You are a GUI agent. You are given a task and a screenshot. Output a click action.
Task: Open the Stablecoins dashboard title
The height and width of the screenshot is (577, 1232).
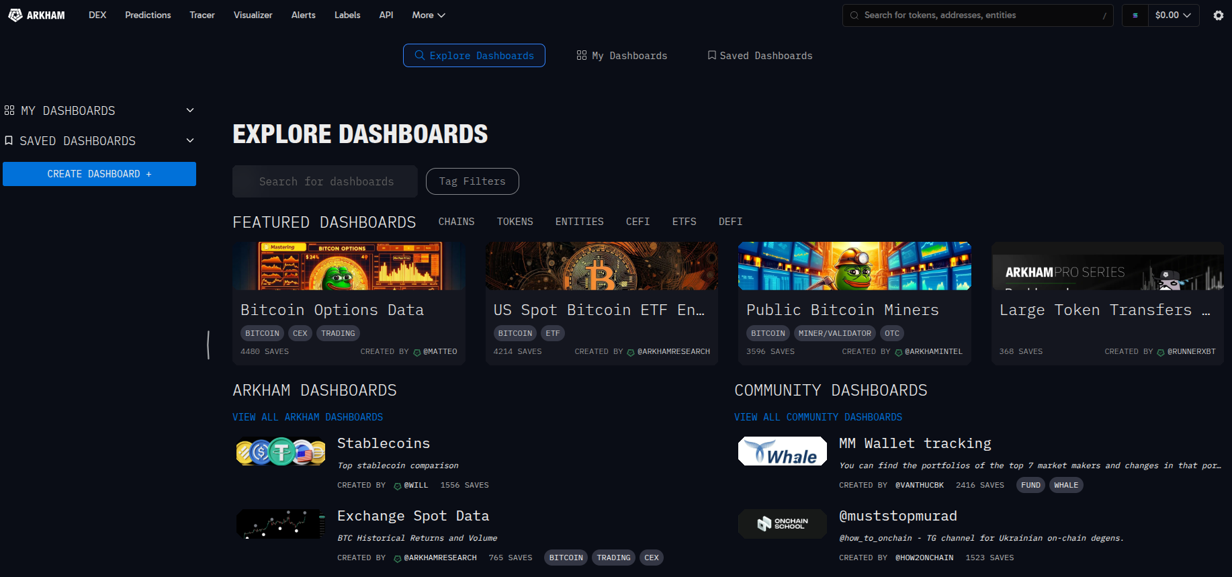384,443
